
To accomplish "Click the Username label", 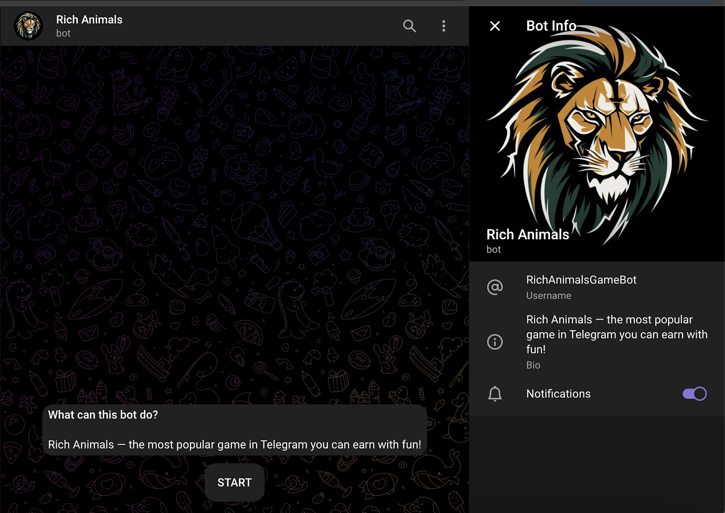I will 549,296.
